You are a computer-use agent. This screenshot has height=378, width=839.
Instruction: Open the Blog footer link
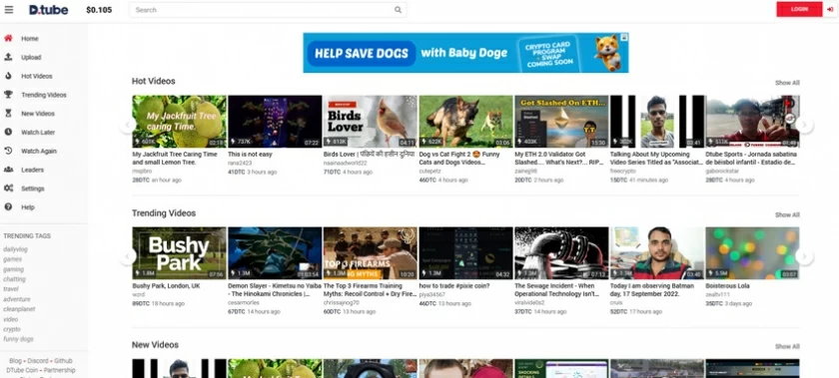pyautogui.click(x=16, y=361)
